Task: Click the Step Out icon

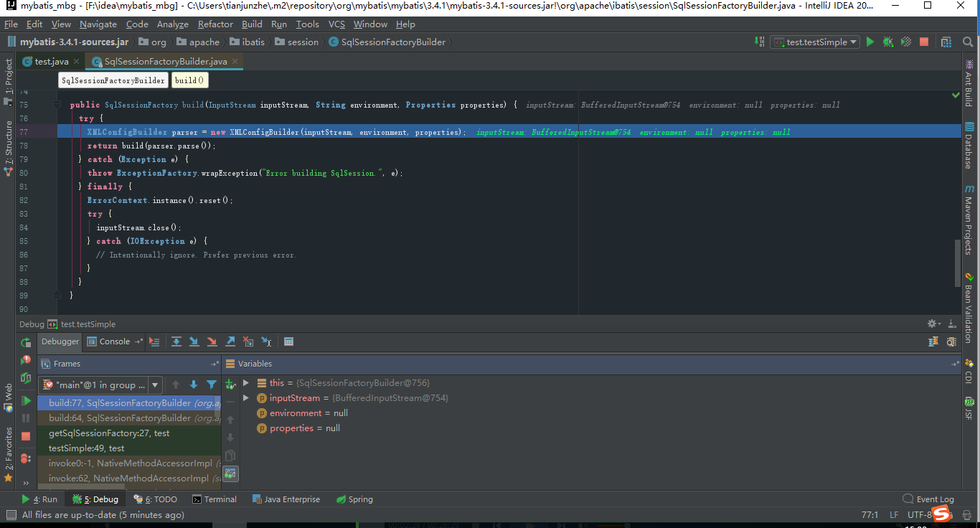Action: coord(230,341)
